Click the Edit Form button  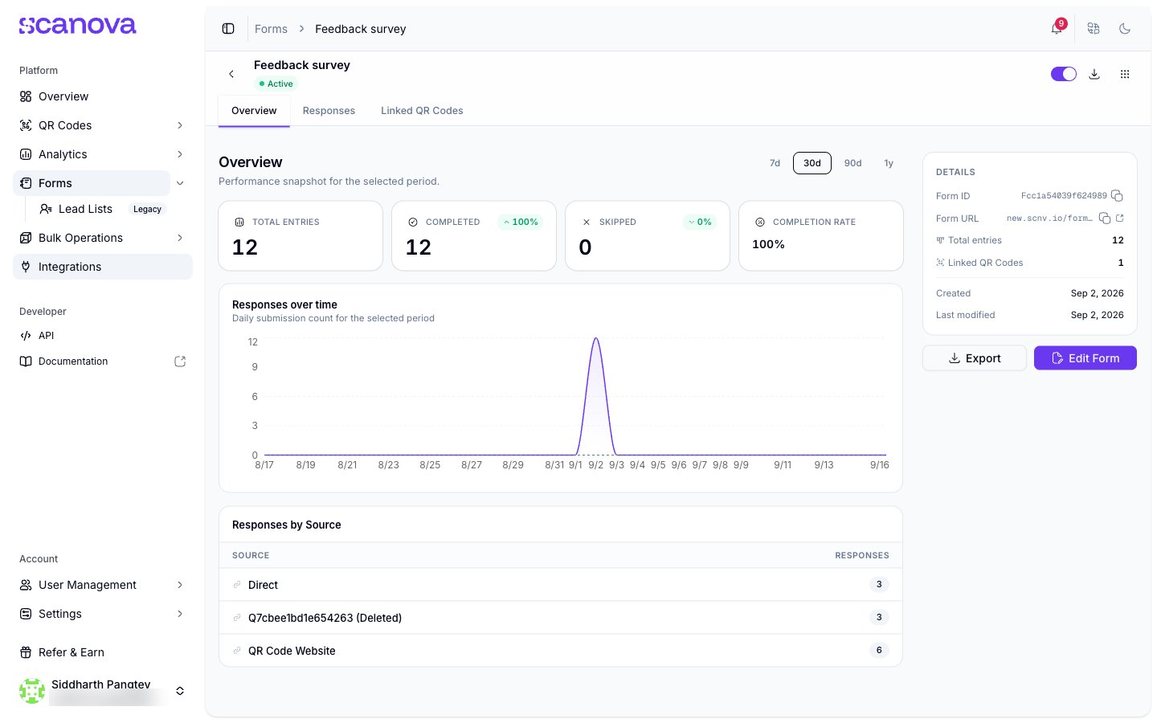(x=1085, y=358)
